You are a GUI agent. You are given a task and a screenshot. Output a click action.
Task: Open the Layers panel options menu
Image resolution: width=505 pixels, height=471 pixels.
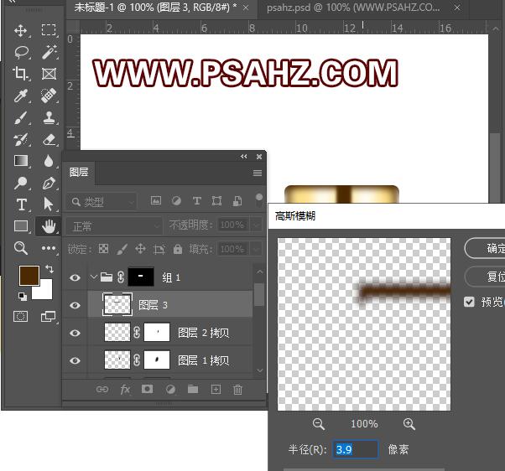258,173
